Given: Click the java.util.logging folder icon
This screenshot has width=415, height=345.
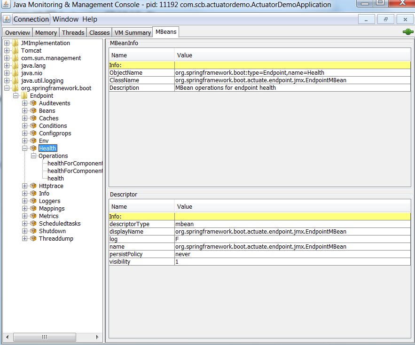Looking at the screenshot, I should [15, 80].
